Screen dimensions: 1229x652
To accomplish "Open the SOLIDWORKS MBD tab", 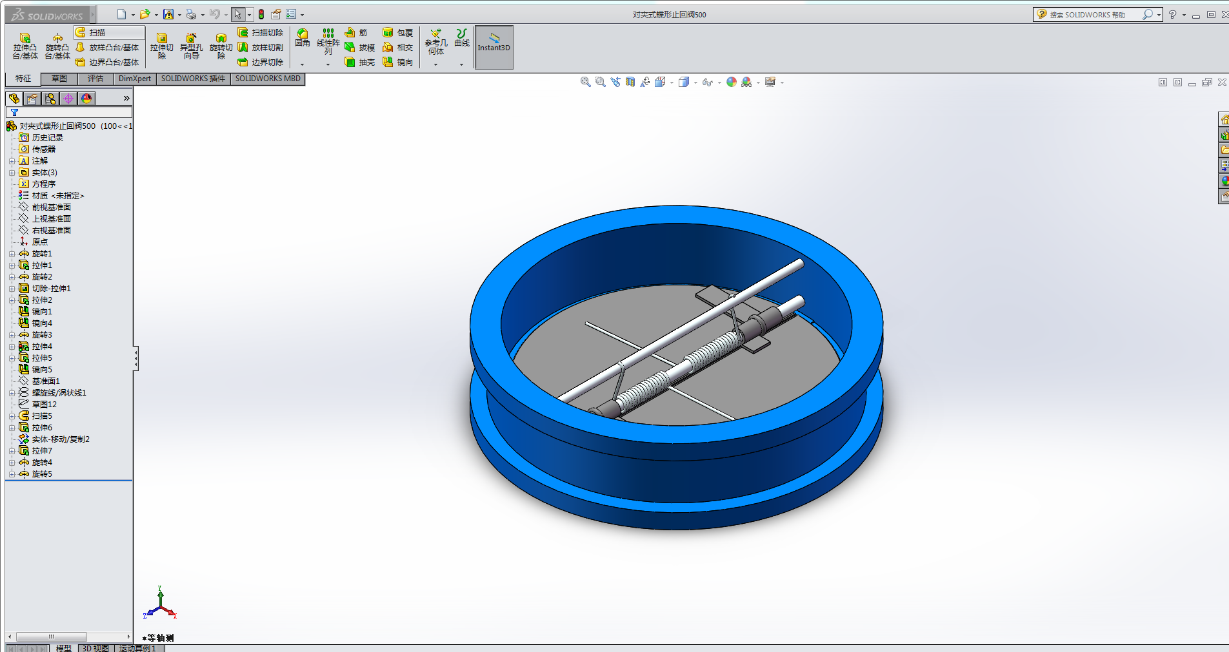I will (268, 79).
